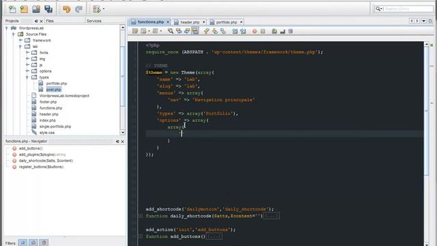Click the Shift Line Right icon
The image size is (437, 246).
click(x=243, y=31)
